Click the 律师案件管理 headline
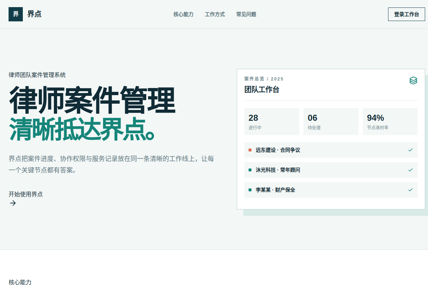The image size is (428, 285). click(x=92, y=100)
